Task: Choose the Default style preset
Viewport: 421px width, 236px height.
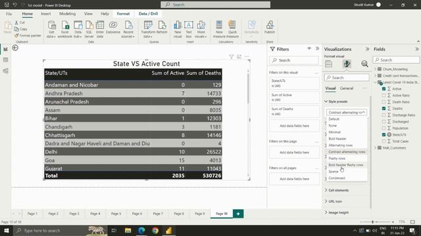Action: [x=334, y=119]
